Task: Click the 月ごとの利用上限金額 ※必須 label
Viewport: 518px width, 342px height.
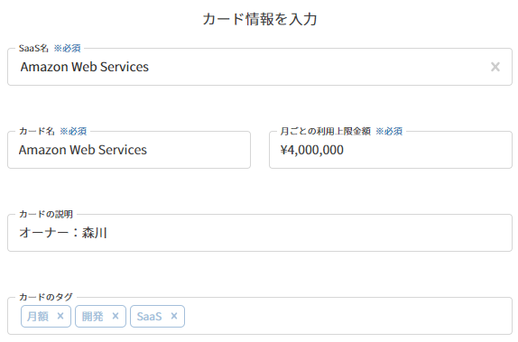Action: pyautogui.click(x=342, y=131)
